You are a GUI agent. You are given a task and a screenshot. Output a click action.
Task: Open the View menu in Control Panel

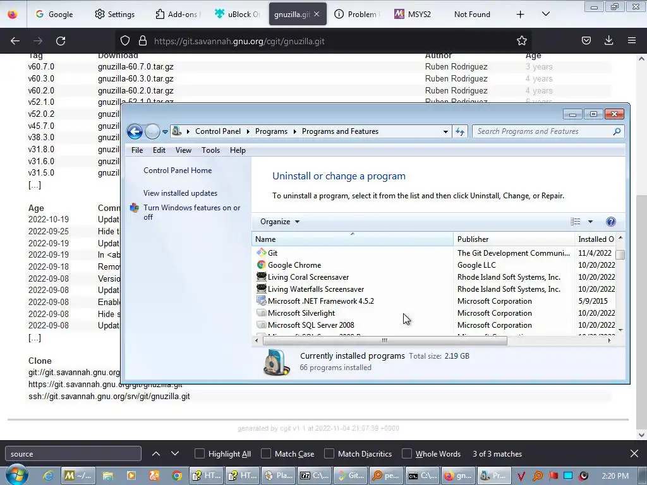[183, 150]
